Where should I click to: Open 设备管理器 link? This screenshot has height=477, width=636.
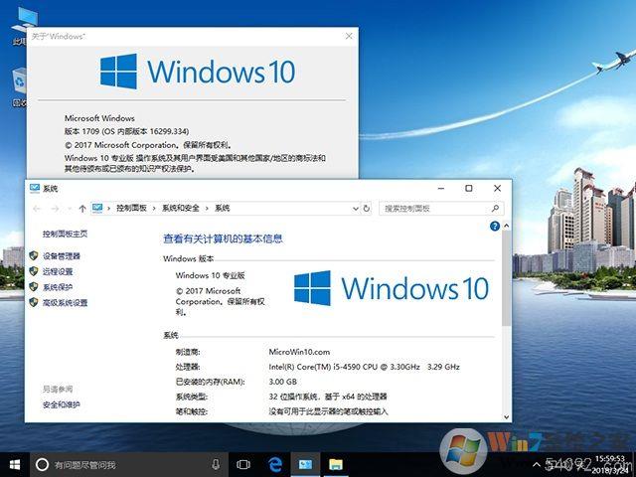pos(62,256)
